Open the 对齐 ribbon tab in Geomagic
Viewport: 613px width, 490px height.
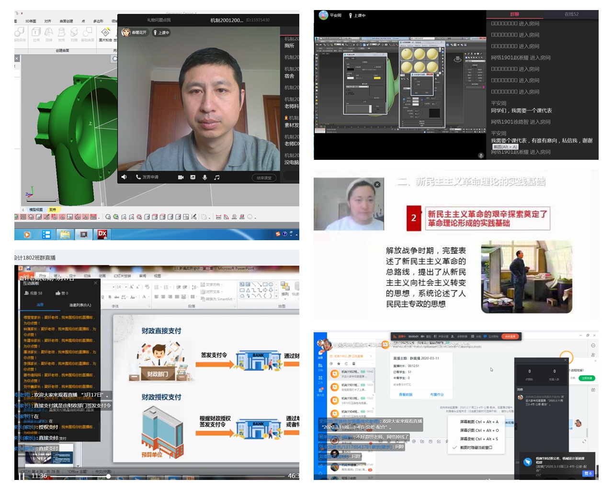coord(48,21)
